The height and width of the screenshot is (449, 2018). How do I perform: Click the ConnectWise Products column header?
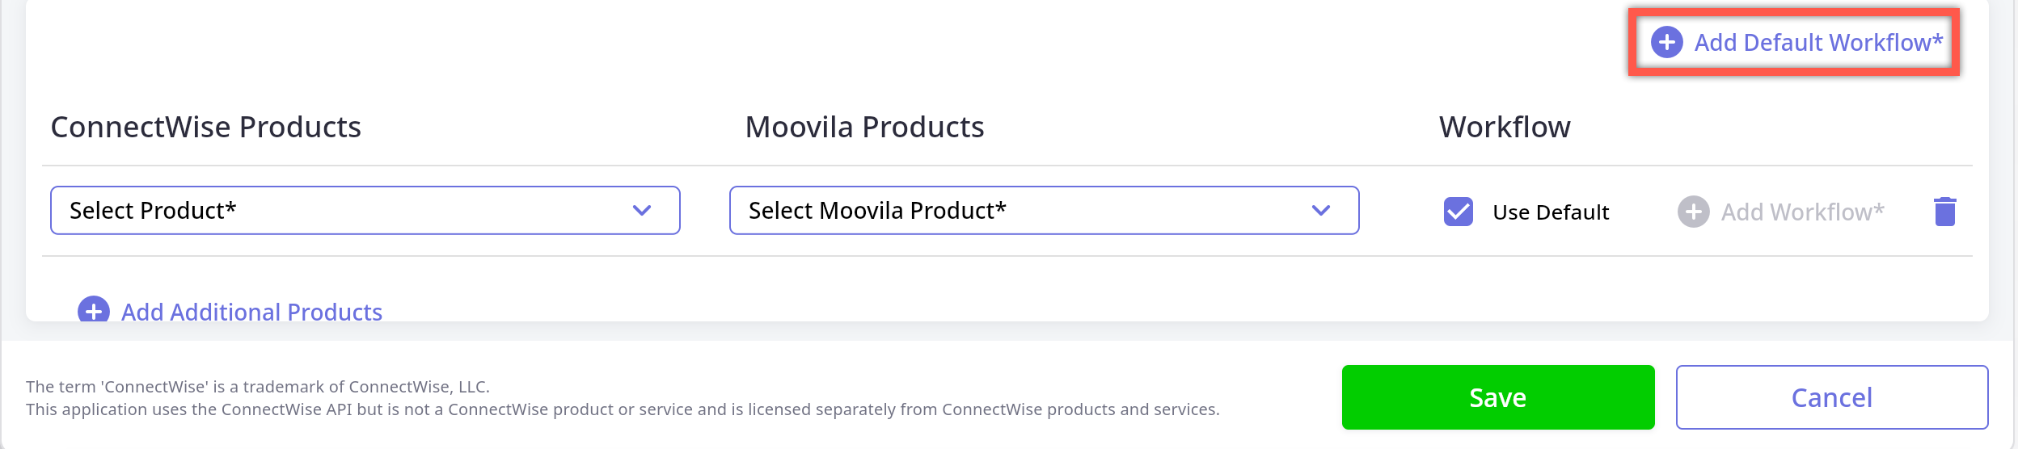pos(205,128)
